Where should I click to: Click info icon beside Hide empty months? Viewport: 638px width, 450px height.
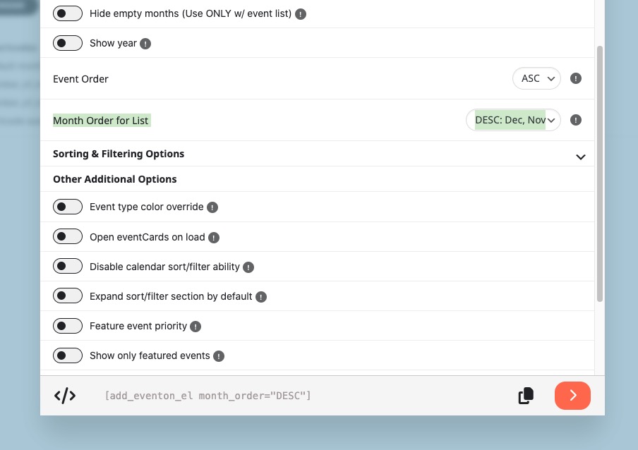(301, 14)
